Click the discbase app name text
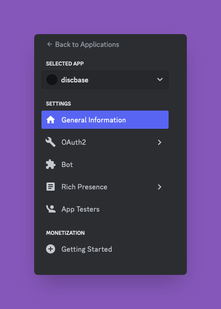The height and width of the screenshot is (309, 221). click(75, 80)
